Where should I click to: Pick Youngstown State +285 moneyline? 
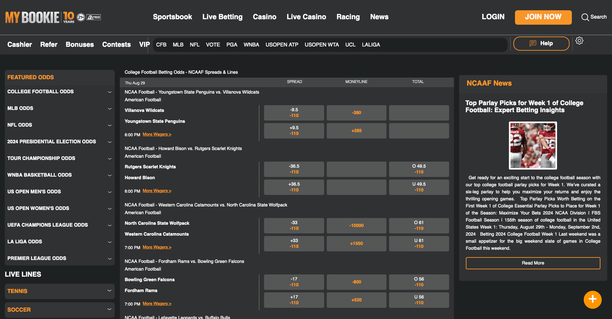coord(356,130)
